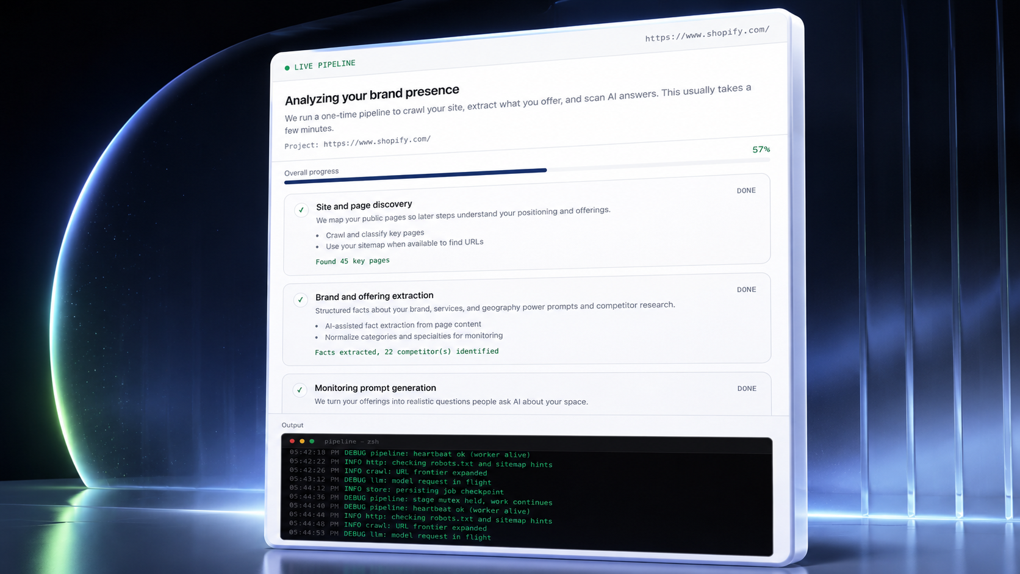Click the Site and page discovery checkmark icon
Viewport: 1020px width, 574px height.
[301, 210]
